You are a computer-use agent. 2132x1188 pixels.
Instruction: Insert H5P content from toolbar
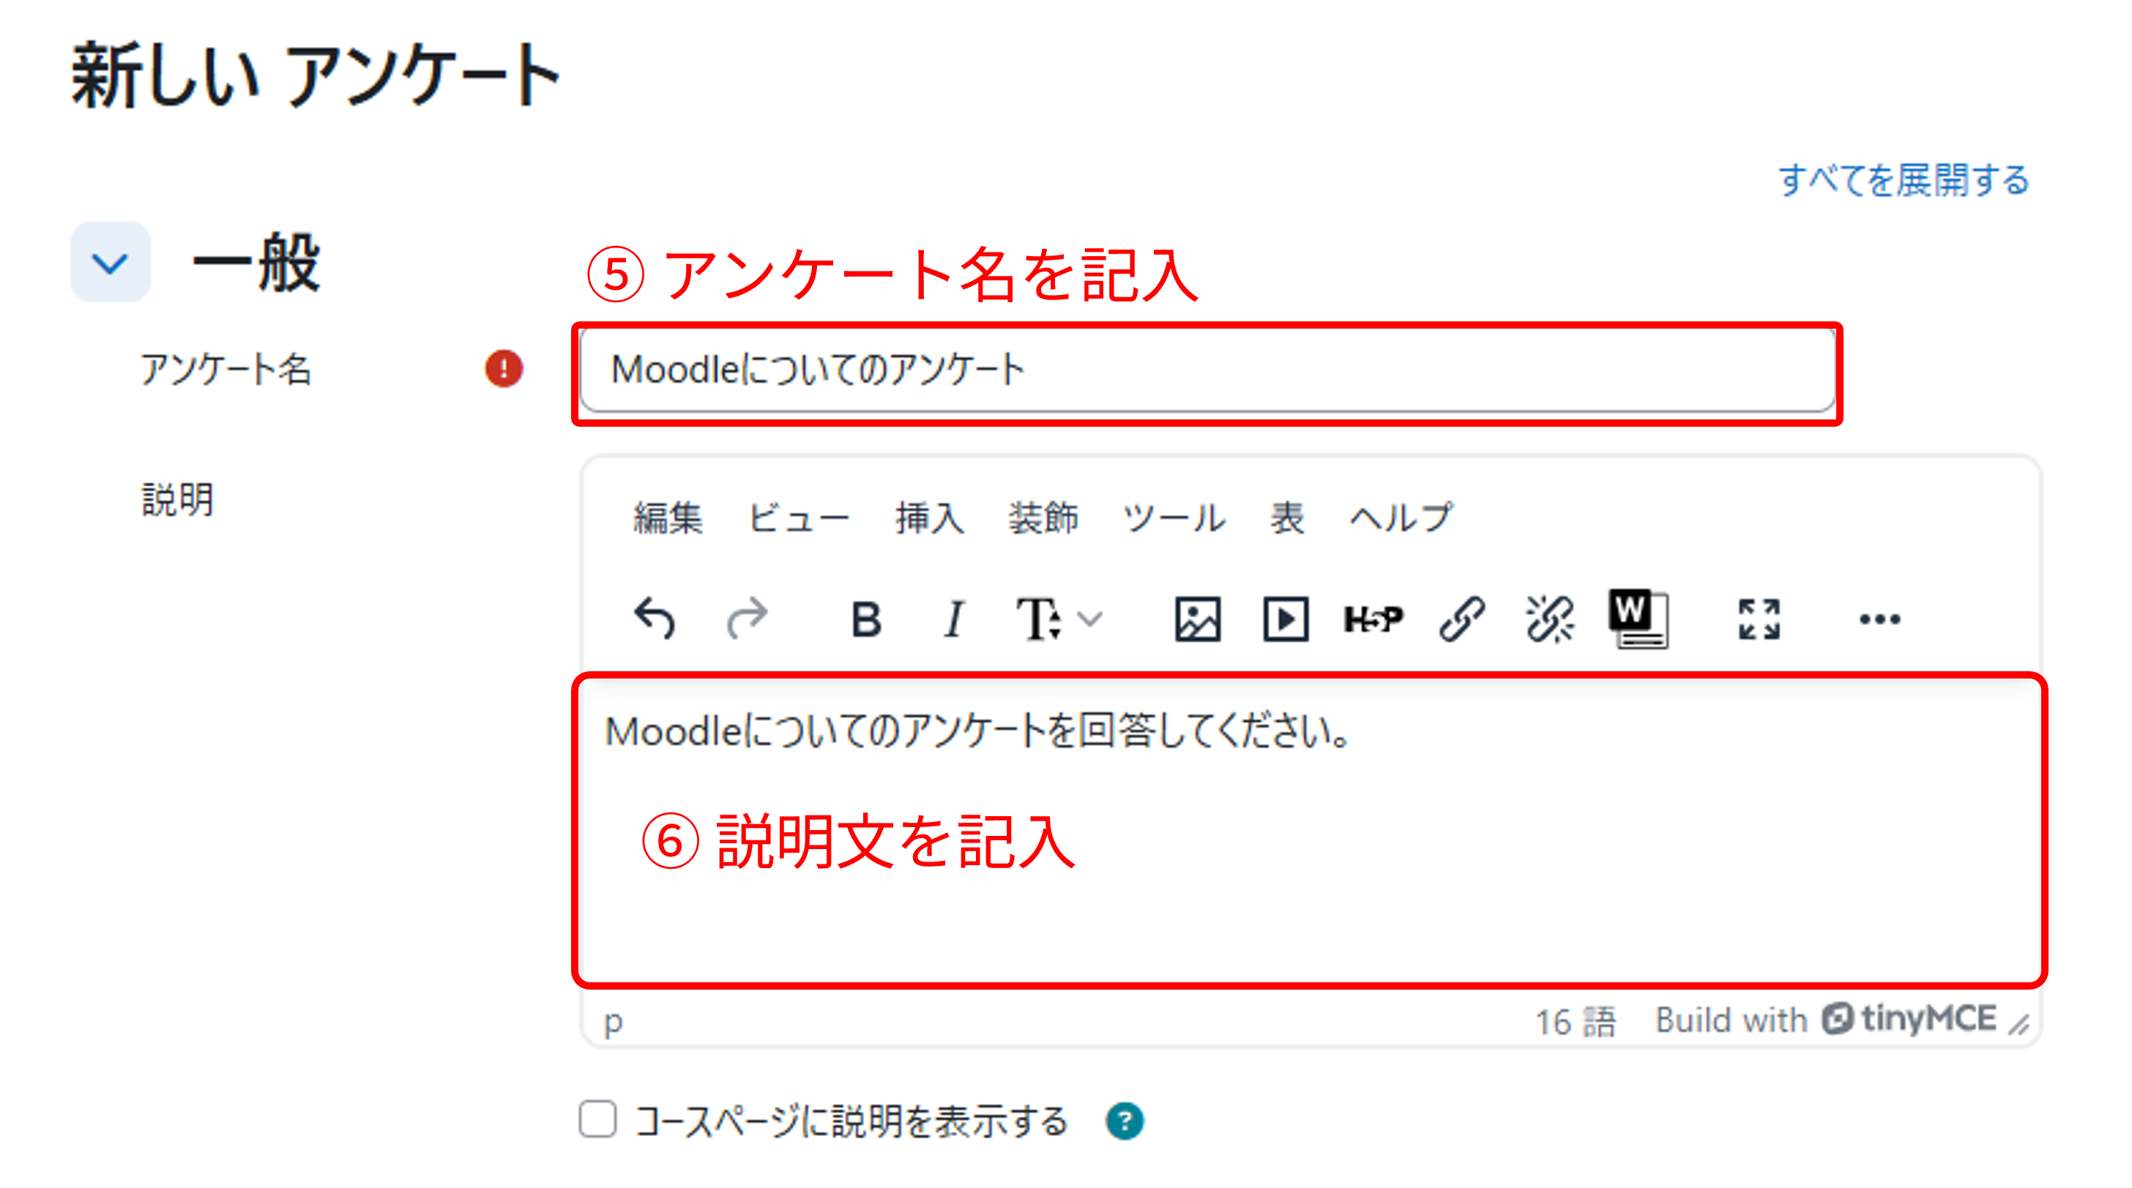1373,619
